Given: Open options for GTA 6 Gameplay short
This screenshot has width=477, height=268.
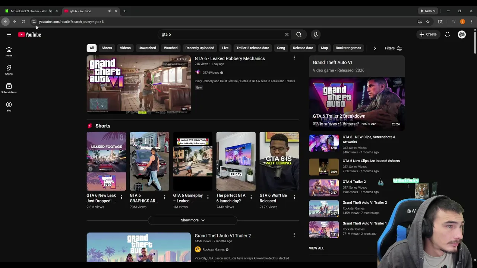Looking at the screenshot, I should pos(208,197).
